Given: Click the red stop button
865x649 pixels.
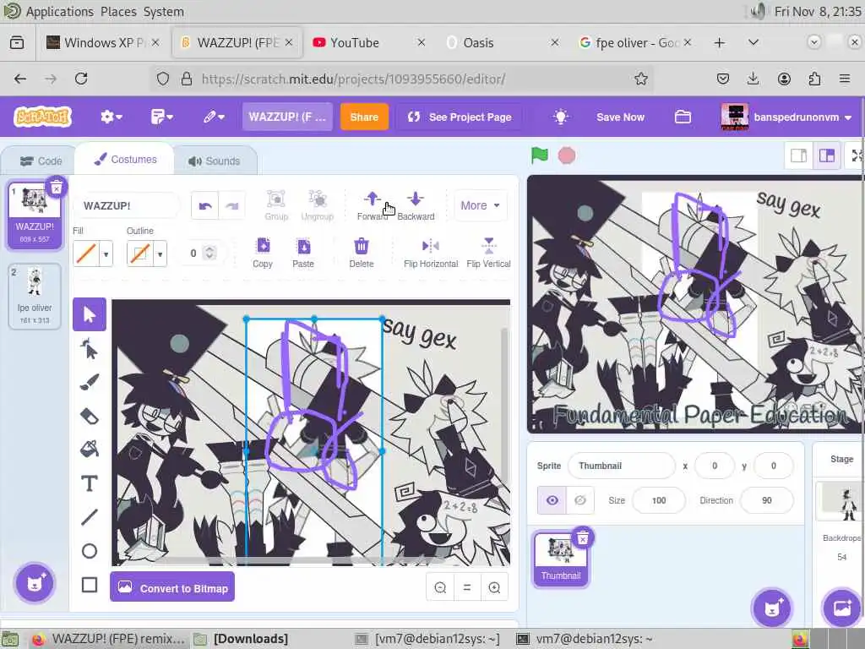Looking at the screenshot, I should 567,155.
